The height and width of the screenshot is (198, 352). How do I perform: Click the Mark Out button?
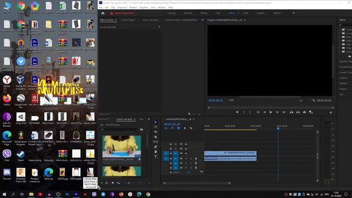(x=250, y=112)
